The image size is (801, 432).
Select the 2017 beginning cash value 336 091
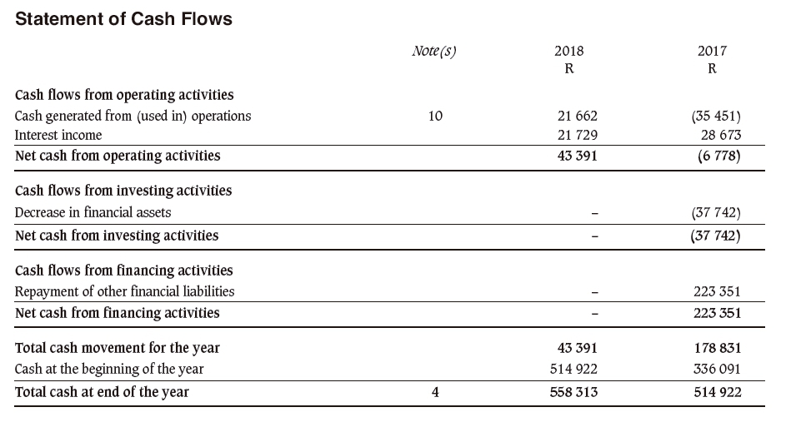point(717,369)
